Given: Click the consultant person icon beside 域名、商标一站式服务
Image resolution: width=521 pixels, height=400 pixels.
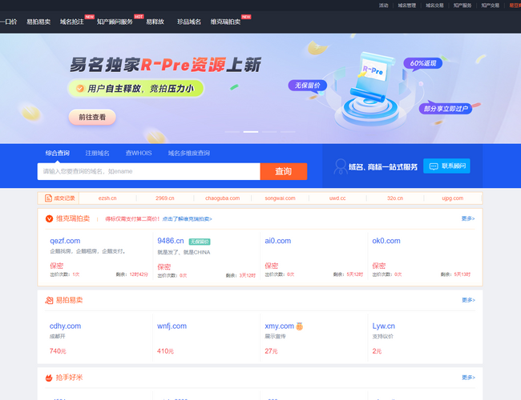Looking at the screenshot, I should click(340, 166).
